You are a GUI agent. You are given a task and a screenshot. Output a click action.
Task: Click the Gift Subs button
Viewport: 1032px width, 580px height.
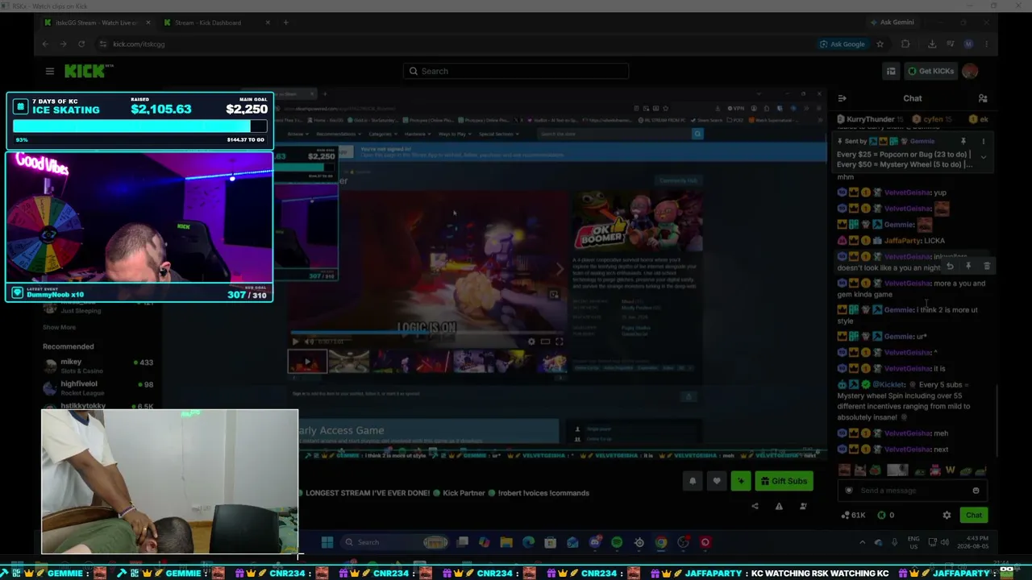tap(783, 481)
